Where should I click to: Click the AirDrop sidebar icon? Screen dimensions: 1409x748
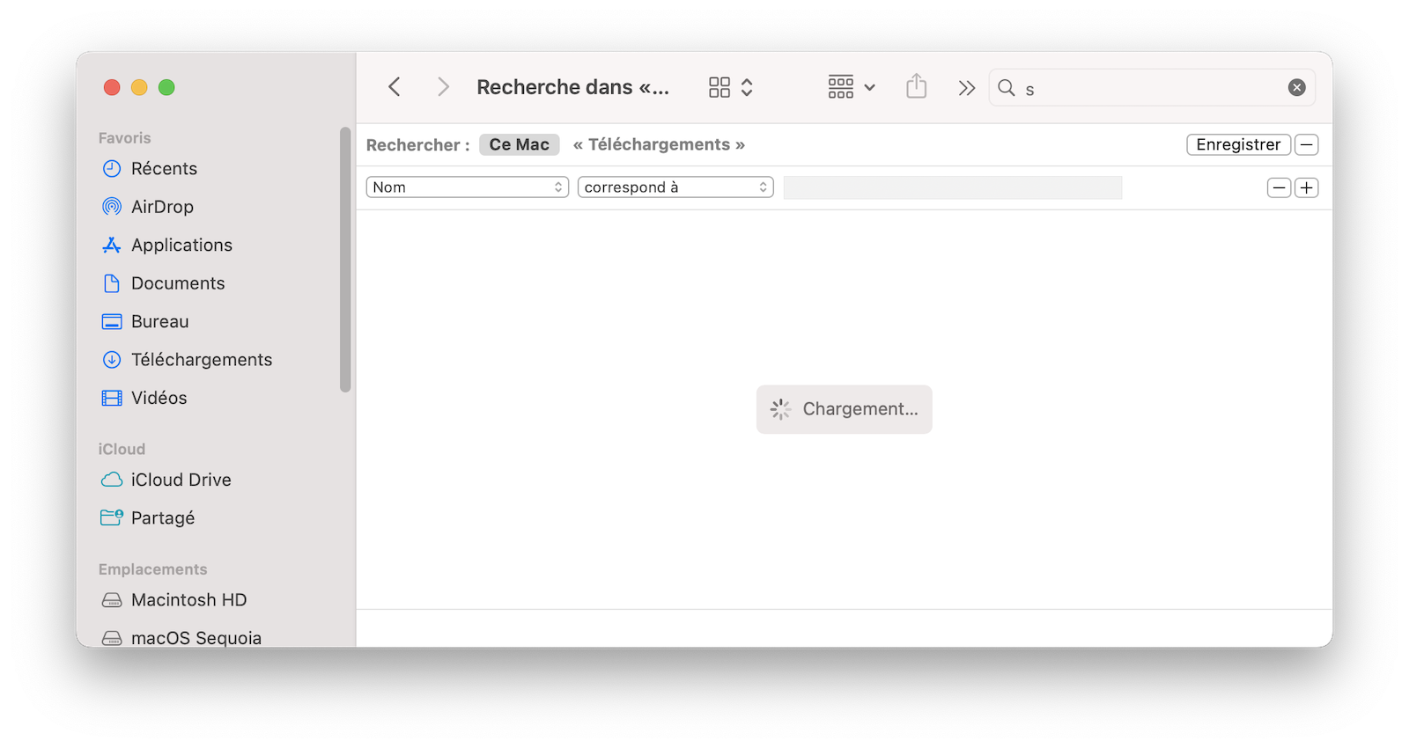(x=112, y=207)
